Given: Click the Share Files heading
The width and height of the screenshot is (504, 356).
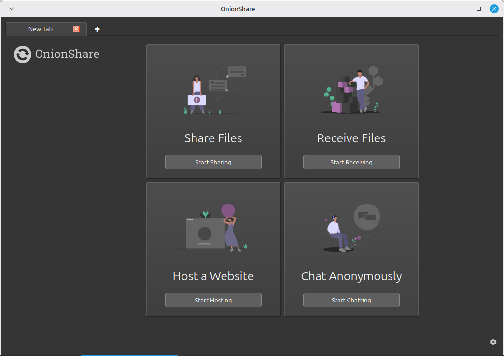Looking at the screenshot, I should [x=213, y=138].
